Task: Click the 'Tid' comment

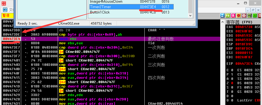Action: click(151, 43)
